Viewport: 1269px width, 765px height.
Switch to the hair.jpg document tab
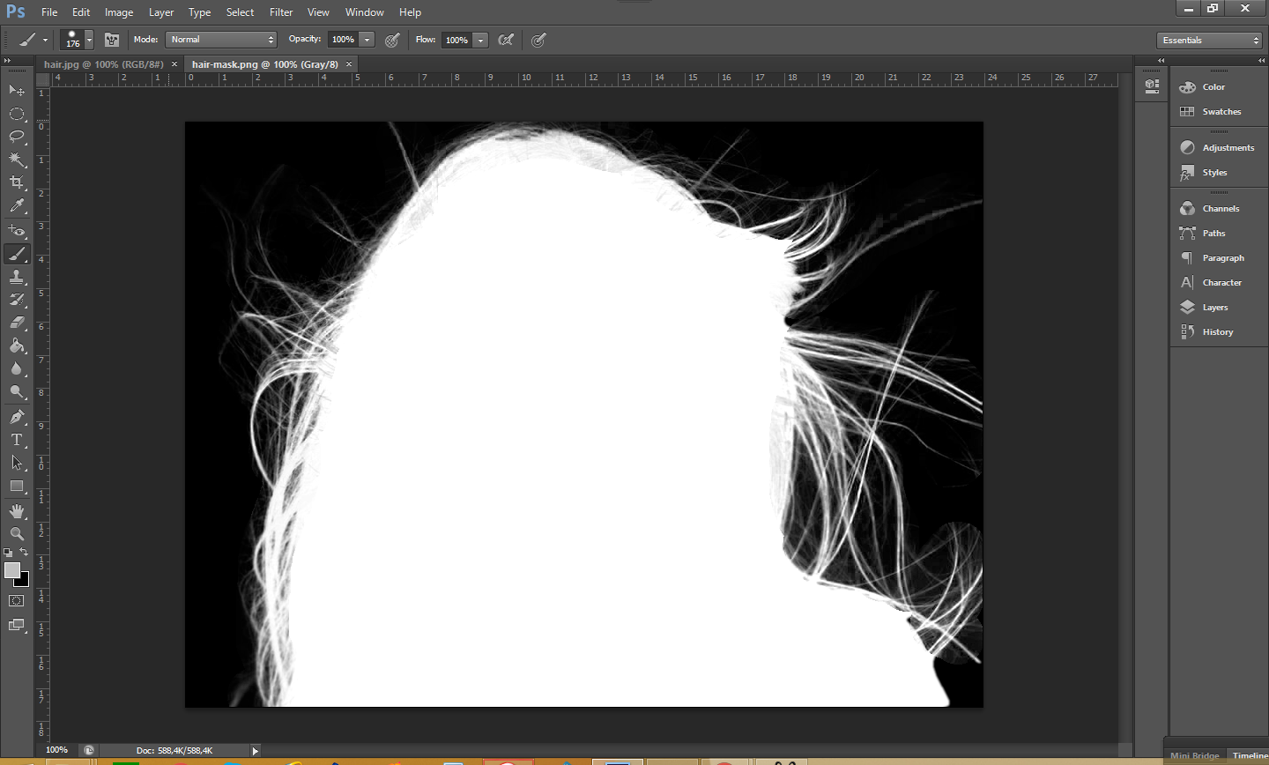pyautogui.click(x=104, y=64)
